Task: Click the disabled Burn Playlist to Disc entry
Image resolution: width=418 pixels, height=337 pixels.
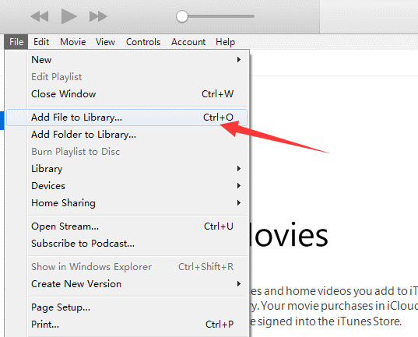Action: point(127,152)
